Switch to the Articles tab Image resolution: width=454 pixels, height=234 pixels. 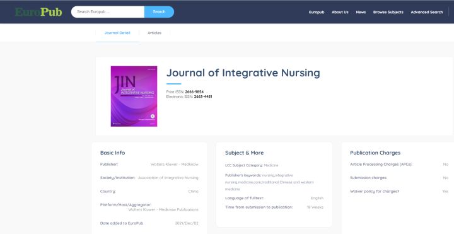click(x=154, y=33)
